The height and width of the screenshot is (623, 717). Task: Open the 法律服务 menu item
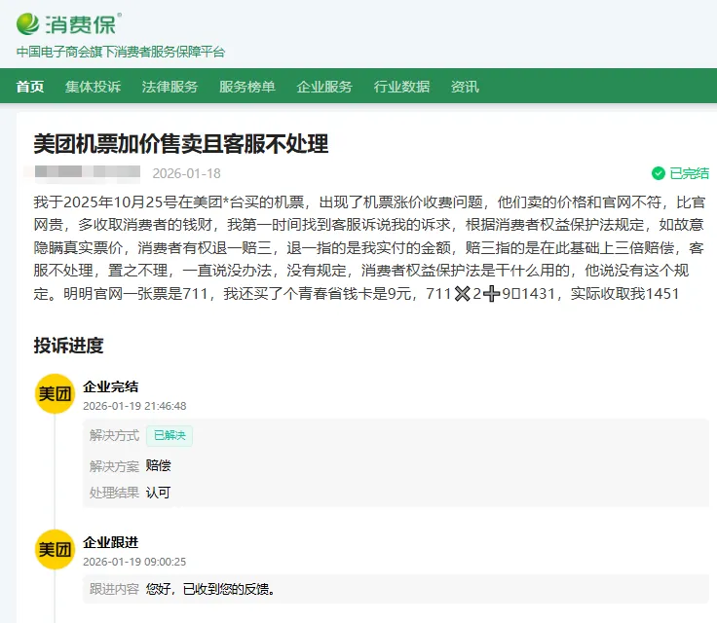pos(170,87)
